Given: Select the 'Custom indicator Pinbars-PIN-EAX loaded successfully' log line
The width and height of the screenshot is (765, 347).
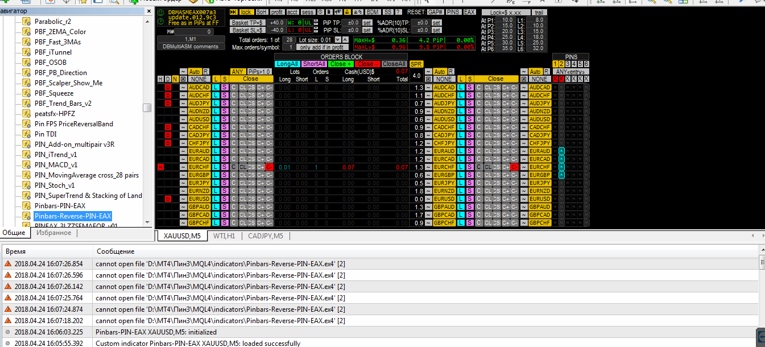Looking at the screenshot, I should tap(380, 343).
